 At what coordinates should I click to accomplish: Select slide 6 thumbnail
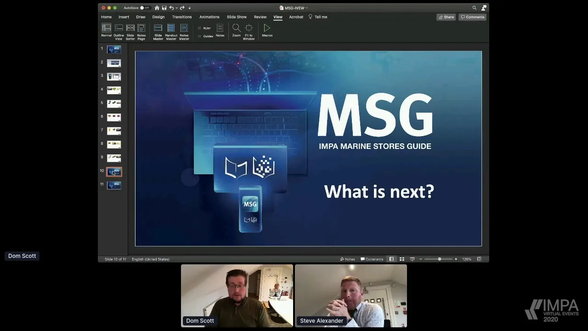coord(114,117)
